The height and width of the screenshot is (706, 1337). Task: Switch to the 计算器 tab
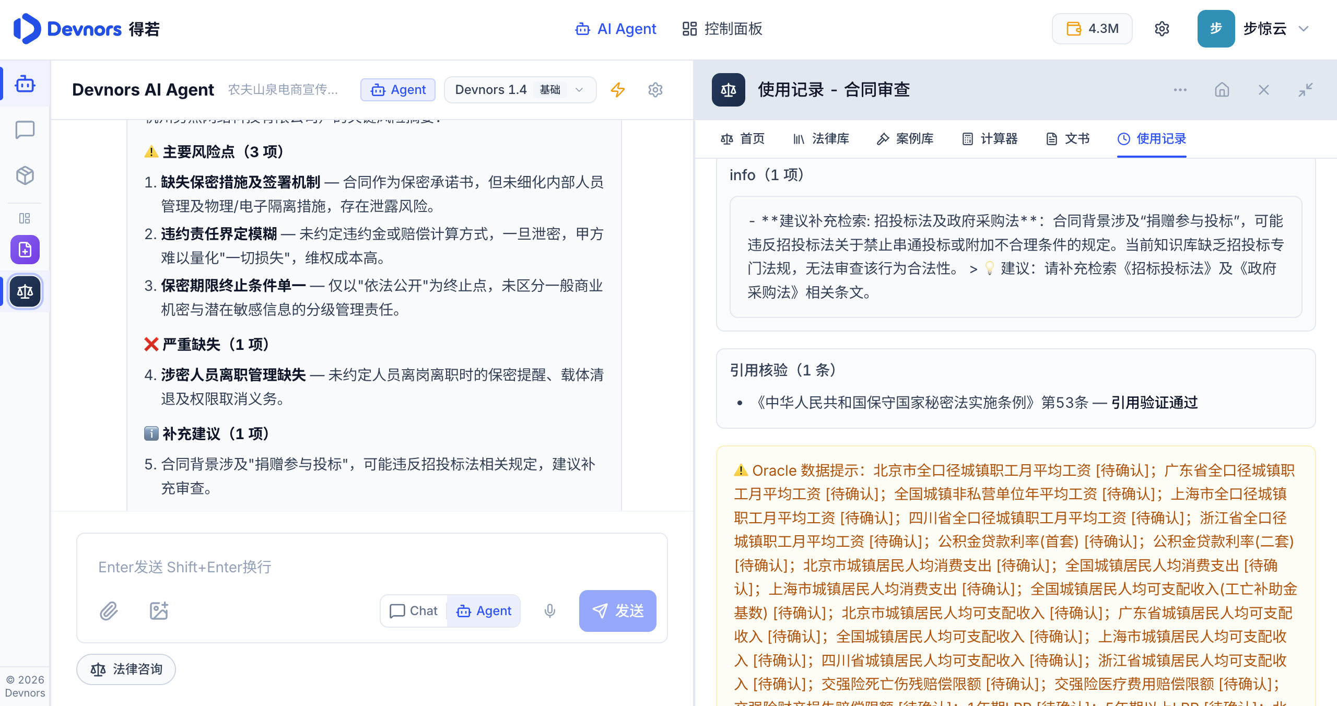[x=990, y=138]
